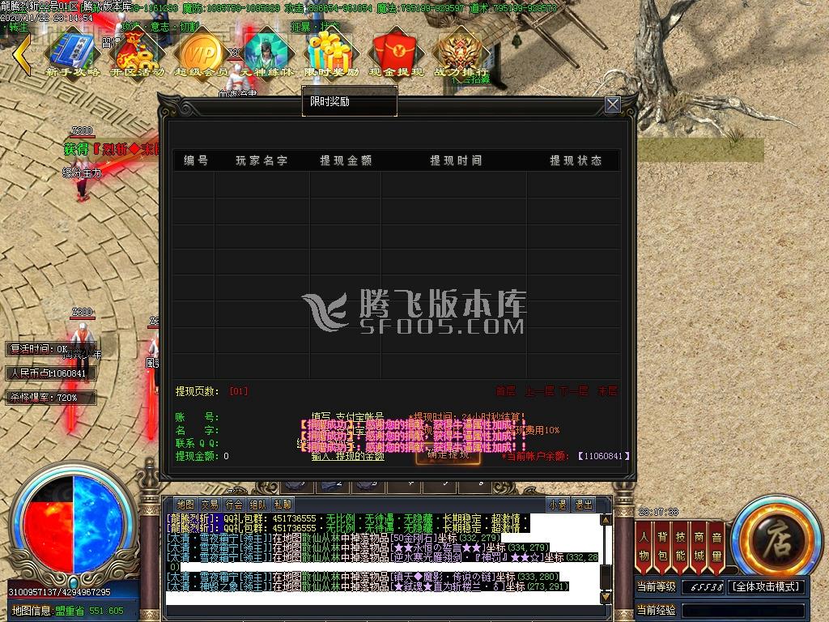The width and height of the screenshot is (829, 622).
Task: Click the 联系QQ field label
Action: (197, 443)
